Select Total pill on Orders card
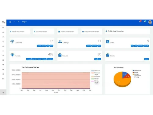 point(136,46)
